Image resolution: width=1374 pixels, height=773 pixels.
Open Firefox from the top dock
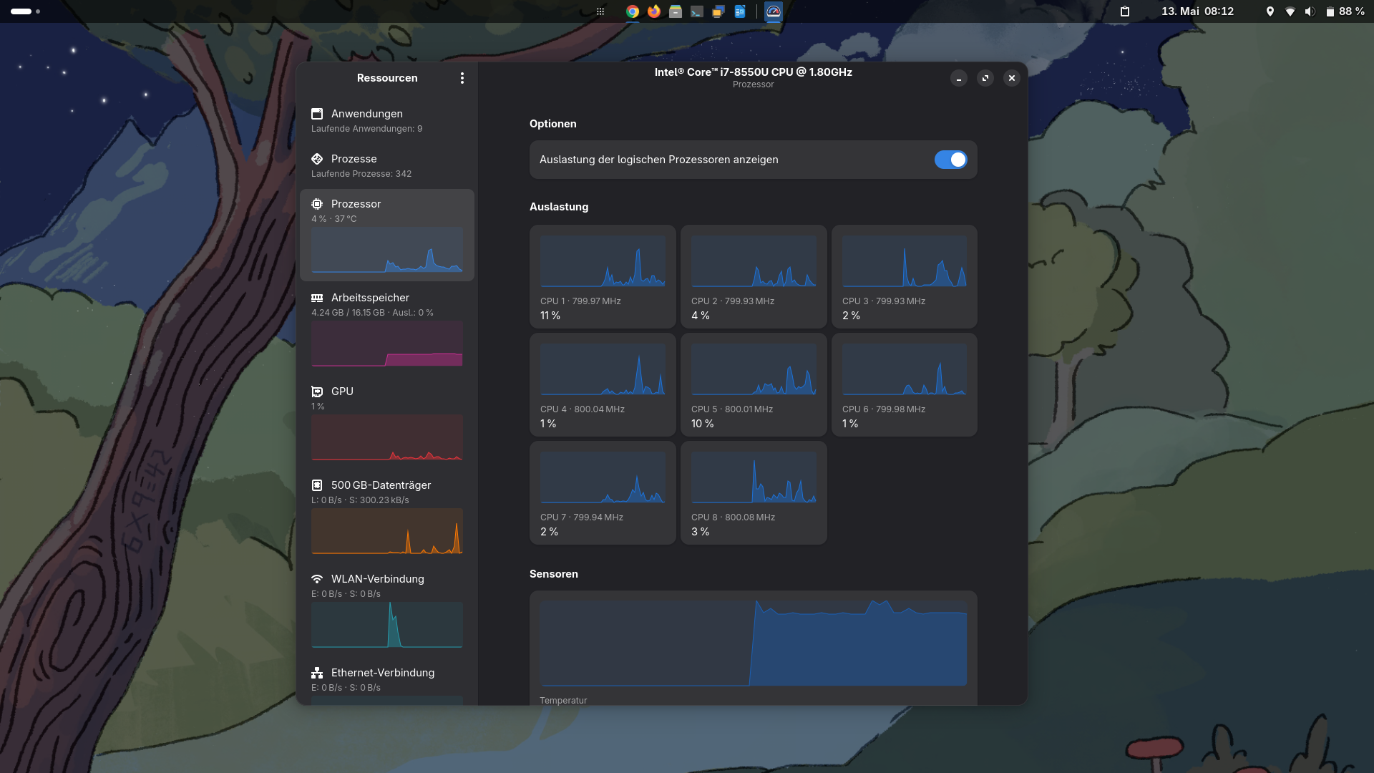tap(654, 11)
